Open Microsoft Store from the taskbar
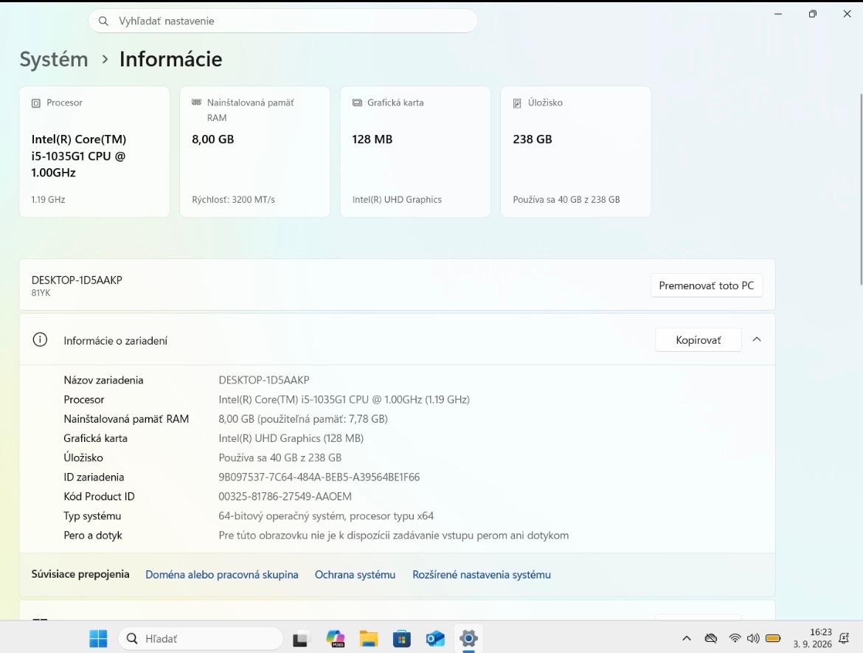This screenshot has width=863, height=653. coord(402,639)
